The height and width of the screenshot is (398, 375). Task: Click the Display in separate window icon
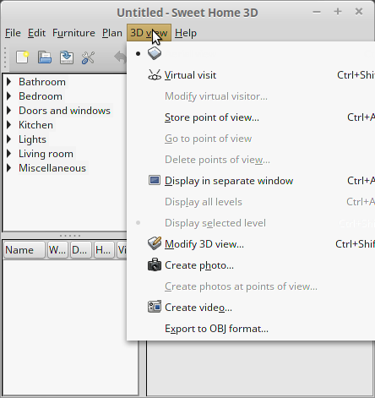(x=155, y=180)
